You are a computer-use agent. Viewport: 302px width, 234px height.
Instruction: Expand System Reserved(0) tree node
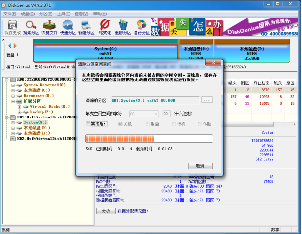click(x=13, y=85)
